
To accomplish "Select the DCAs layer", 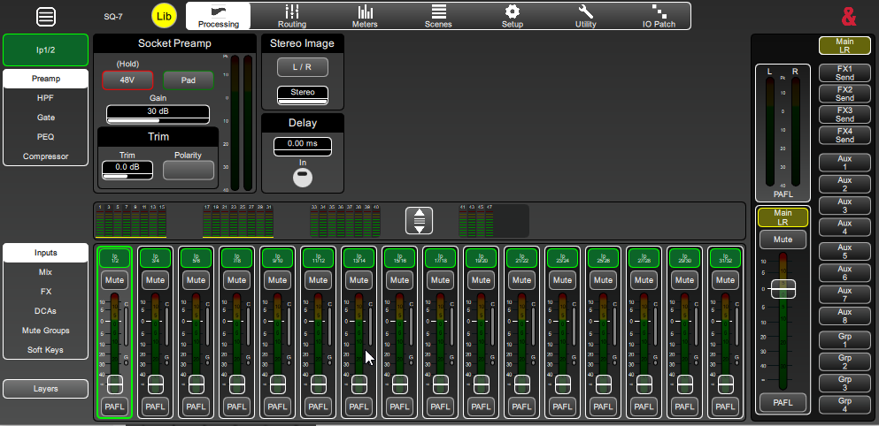I will pos(45,311).
